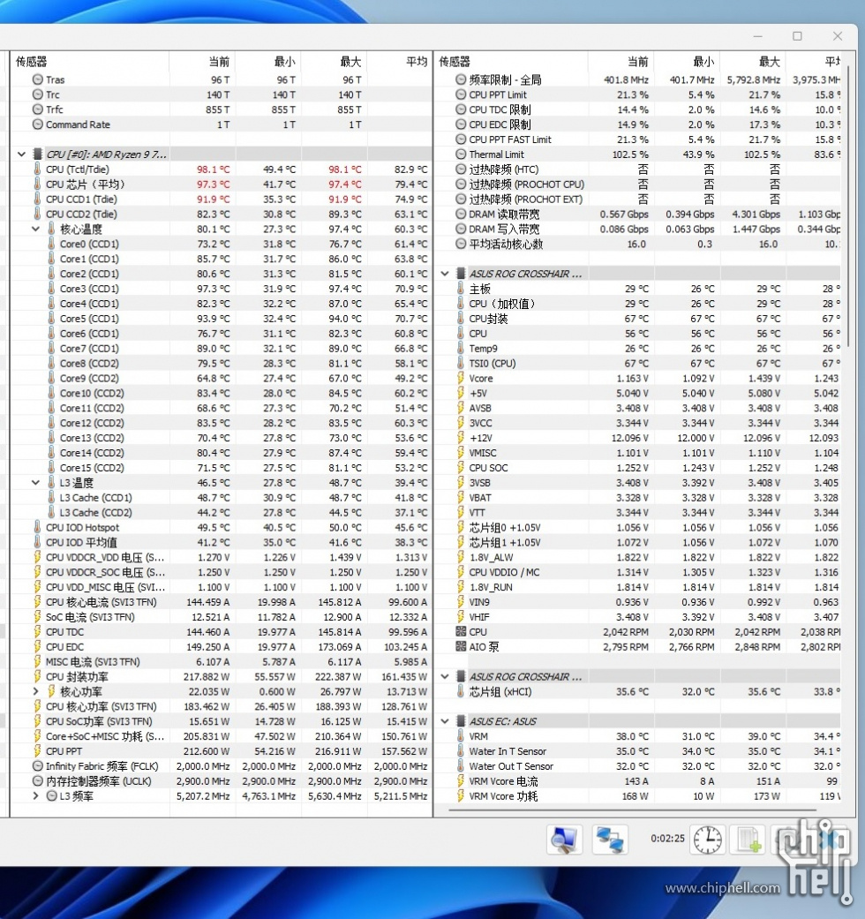Viewport: 865px width, 919px height.
Task: Click the thermometer icon next to Core3 (CCD1)
Action: click(51, 289)
